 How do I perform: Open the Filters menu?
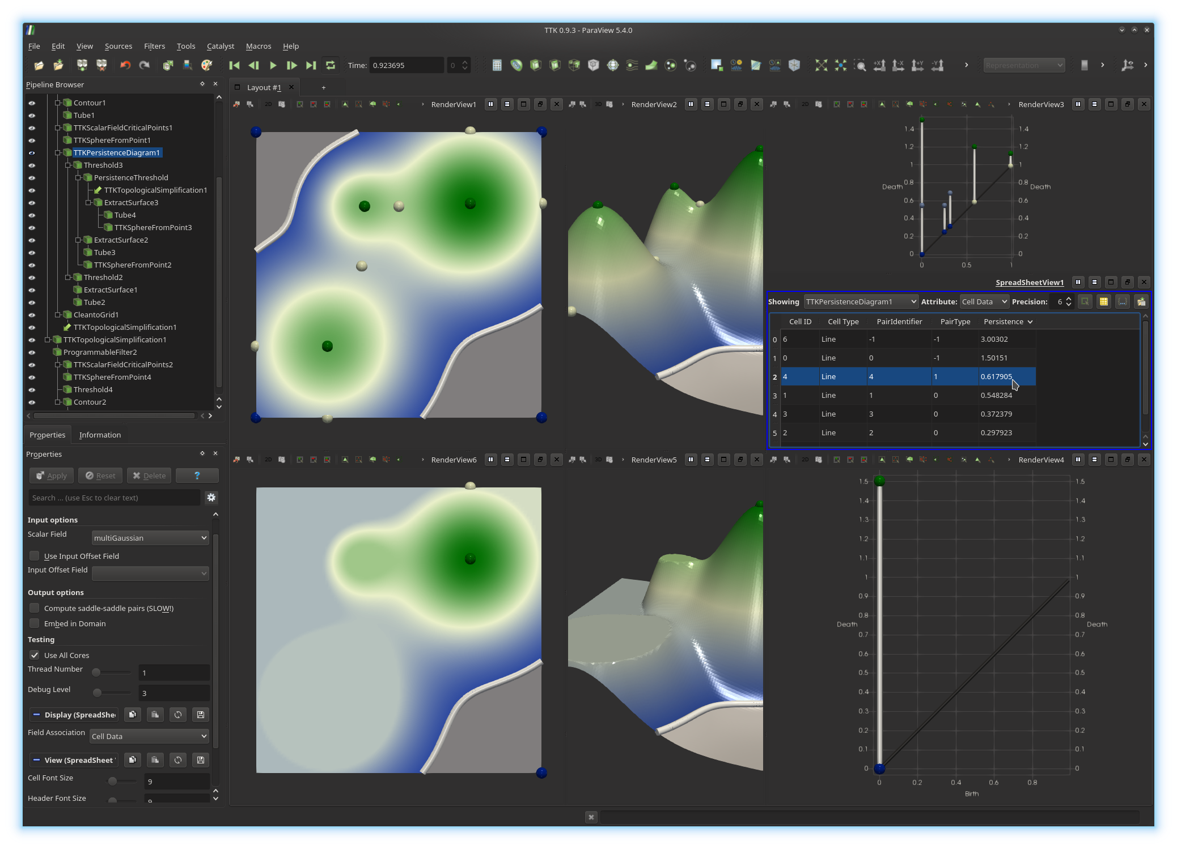click(154, 46)
